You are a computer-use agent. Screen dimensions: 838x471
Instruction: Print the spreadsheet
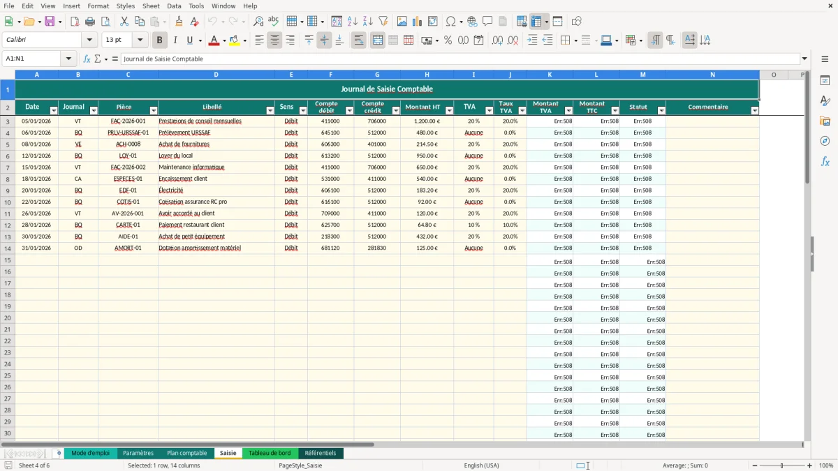point(90,22)
